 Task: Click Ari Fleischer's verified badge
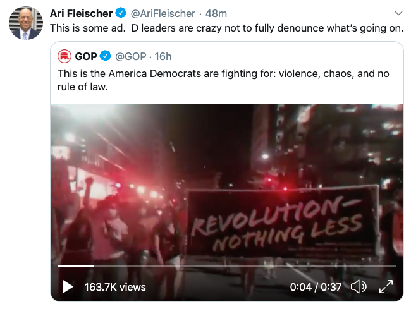(x=121, y=13)
